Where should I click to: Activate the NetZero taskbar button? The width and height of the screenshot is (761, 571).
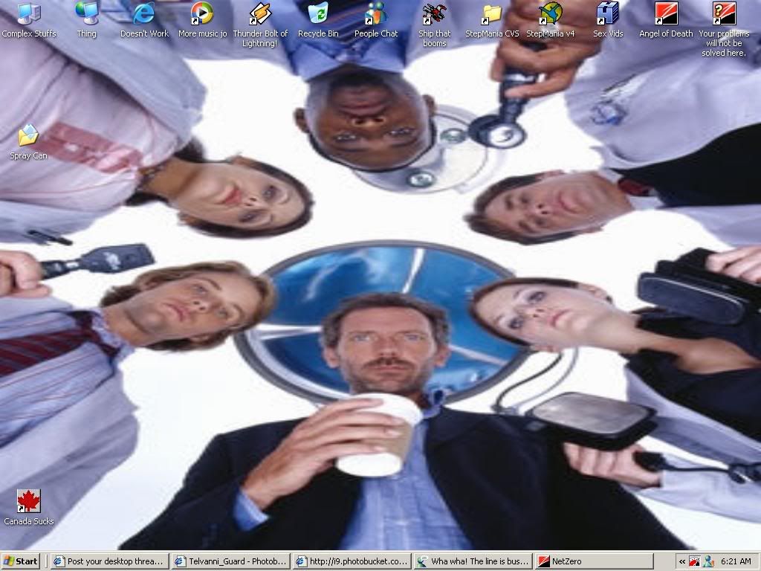point(593,561)
